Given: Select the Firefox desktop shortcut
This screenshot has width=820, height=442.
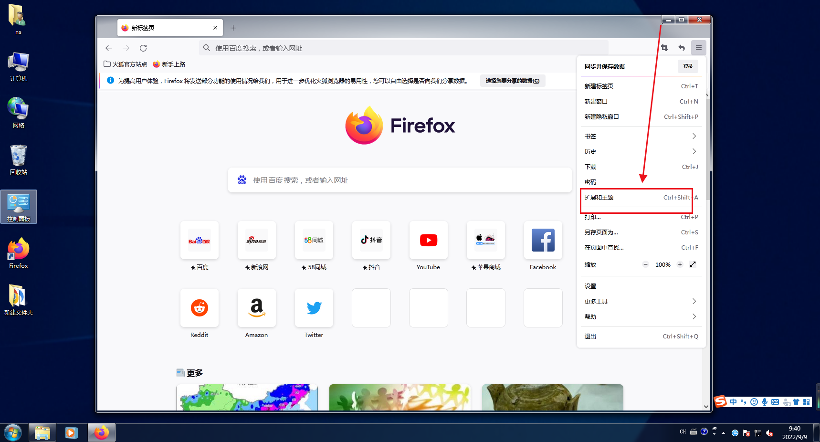Looking at the screenshot, I should [x=19, y=253].
